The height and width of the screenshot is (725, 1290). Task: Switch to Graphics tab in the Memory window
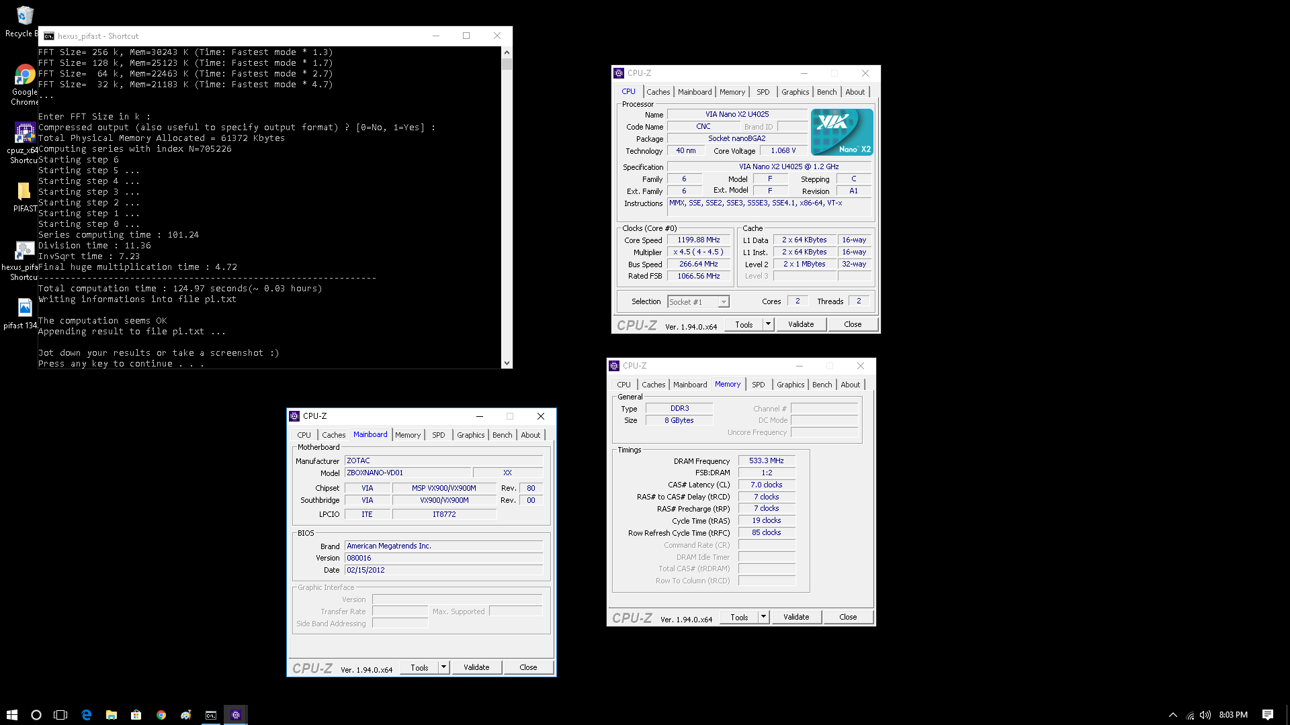pos(791,385)
